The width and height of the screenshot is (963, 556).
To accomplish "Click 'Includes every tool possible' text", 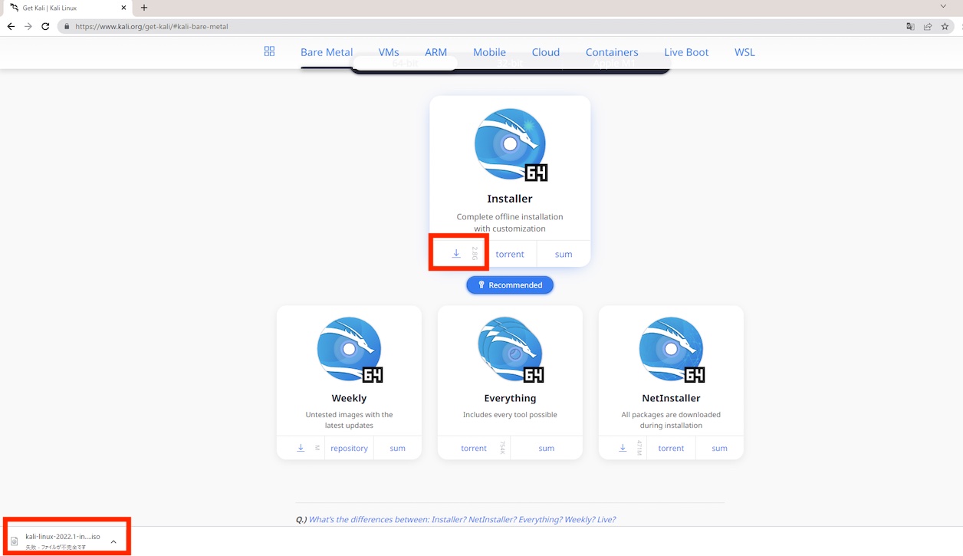I will coord(510,415).
